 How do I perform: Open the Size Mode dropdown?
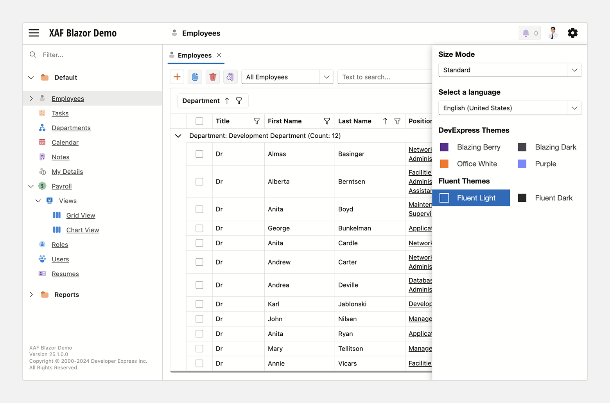(x=574, y=70)
